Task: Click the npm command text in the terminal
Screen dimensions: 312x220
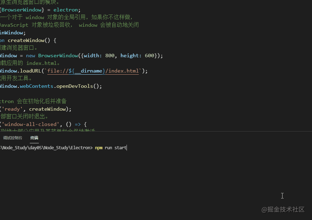Action: (99, 147)
